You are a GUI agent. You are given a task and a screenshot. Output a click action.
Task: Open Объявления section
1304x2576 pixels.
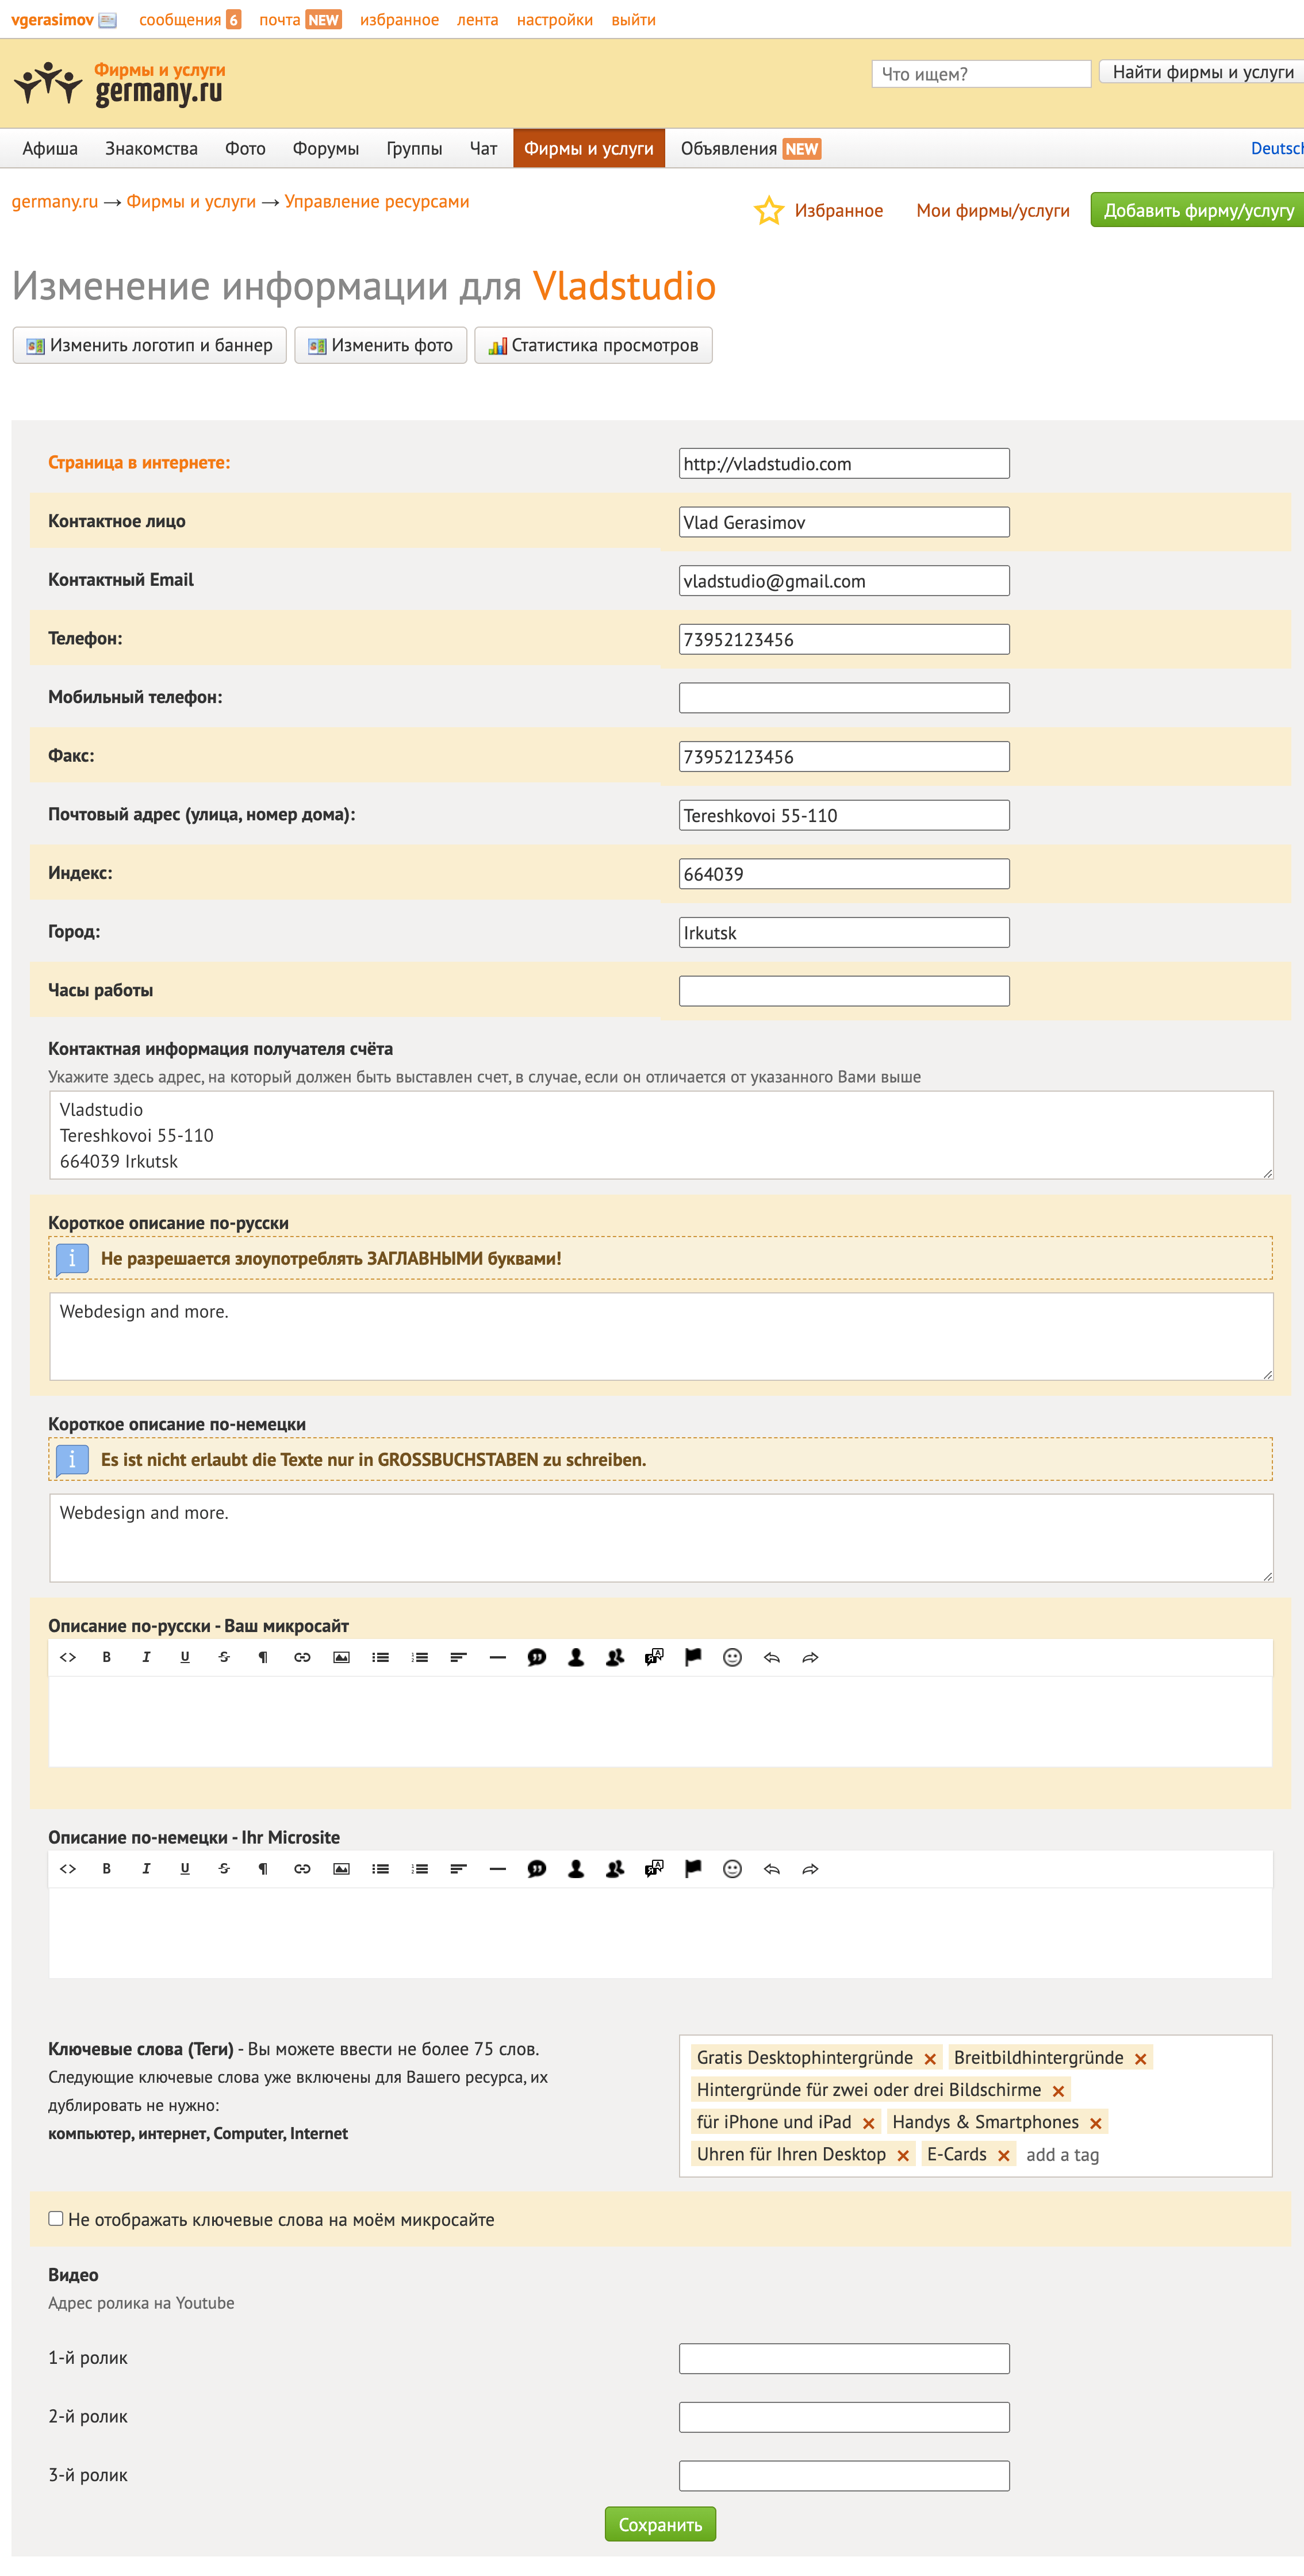pyautogui.click(x=750, y=148)
